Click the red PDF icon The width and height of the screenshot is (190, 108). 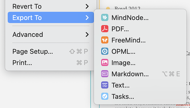coord(105,29)
